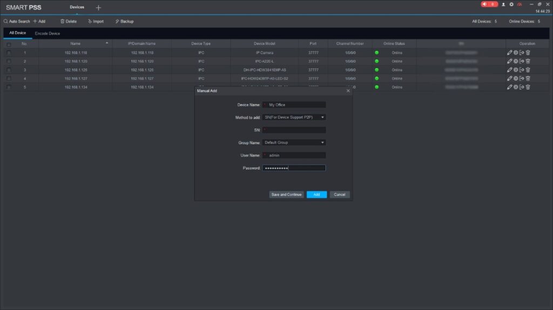Switch to the All Device tab
This screenshot has height=310, width=553.
(x=18, y=33)
